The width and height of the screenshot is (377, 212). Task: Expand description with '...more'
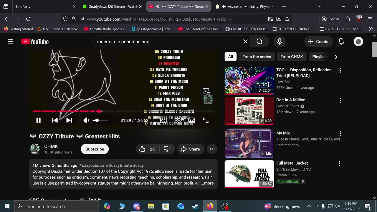tap(207, 183)
